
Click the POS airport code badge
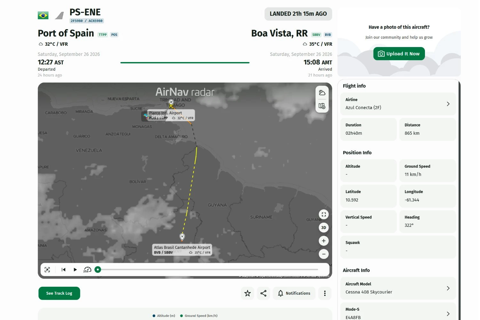pyautogui.click(x=114, y=35)
